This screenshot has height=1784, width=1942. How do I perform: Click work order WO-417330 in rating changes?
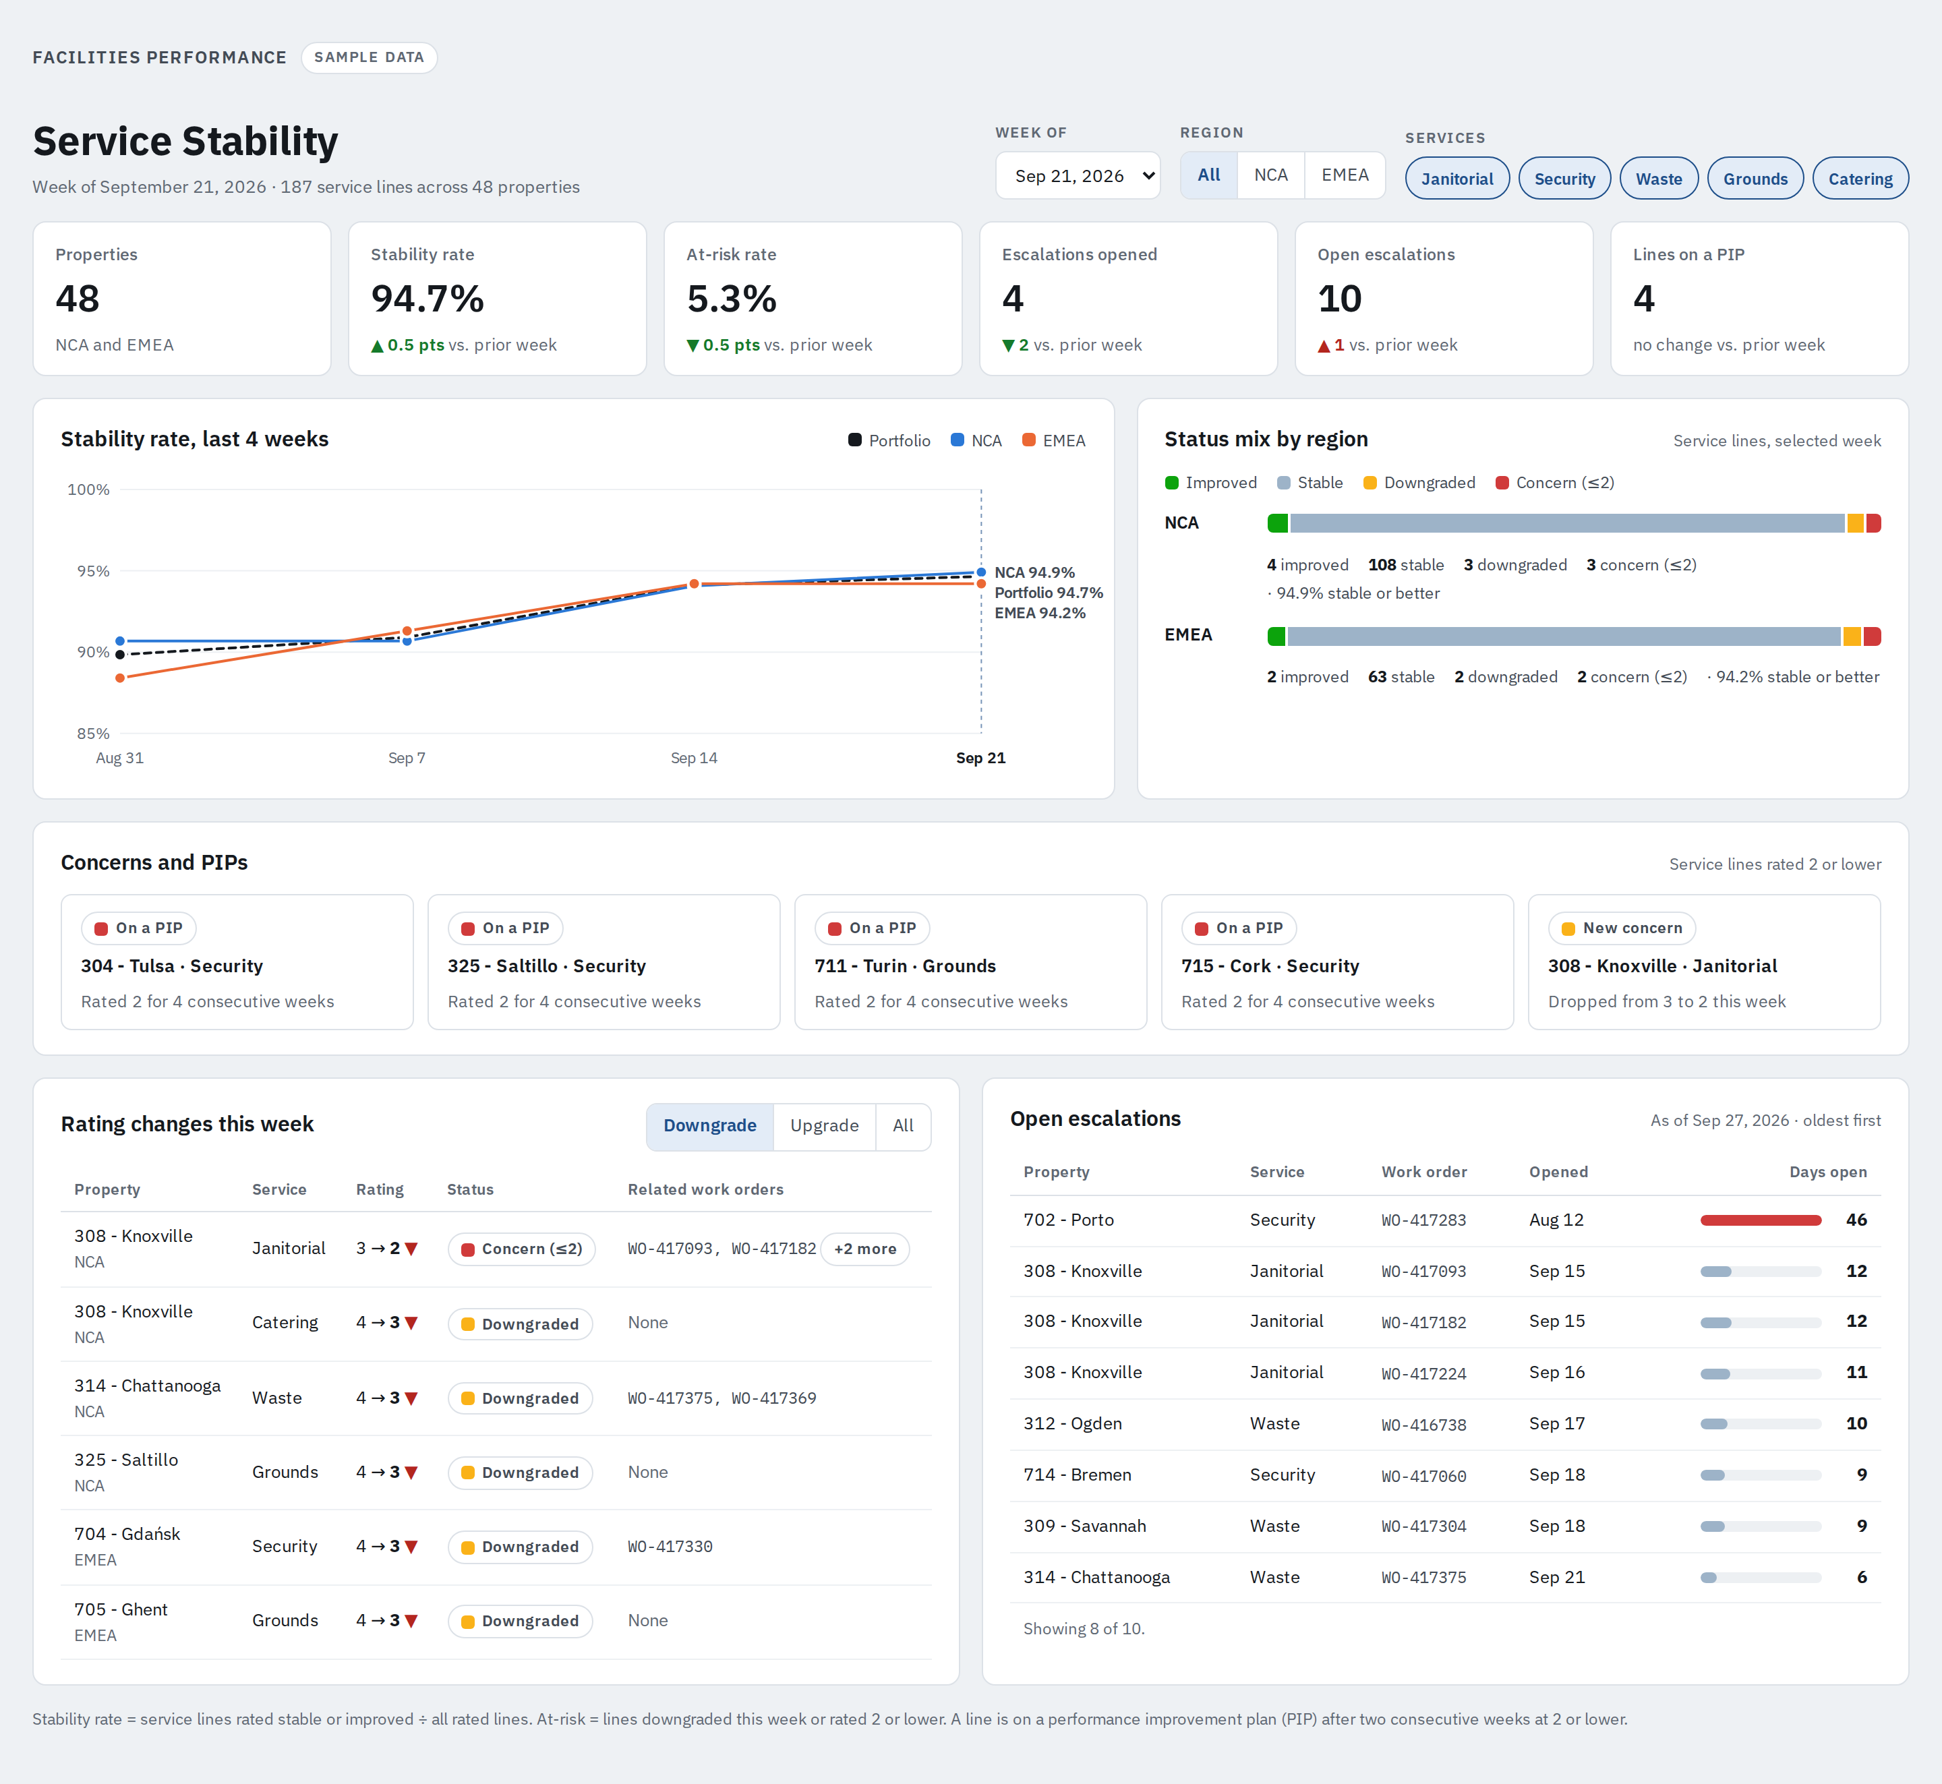[670, 1547]
